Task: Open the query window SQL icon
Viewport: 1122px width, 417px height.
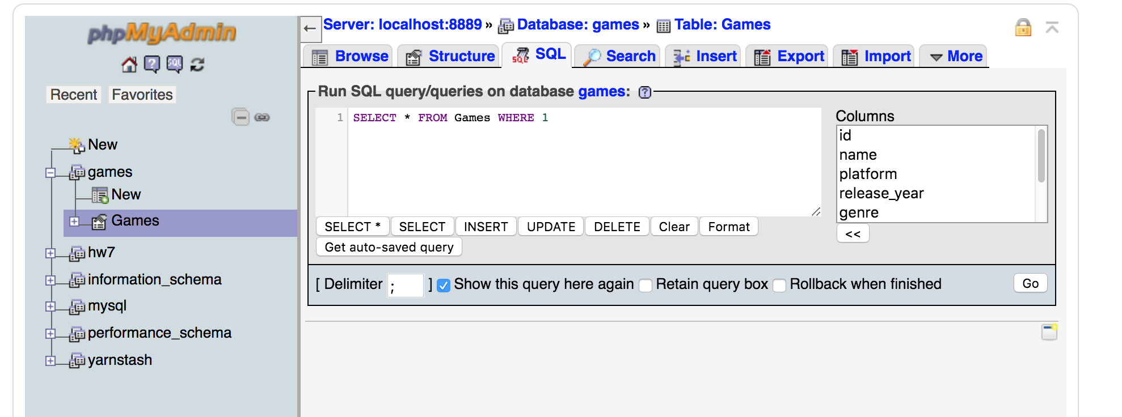Action: click(174, 65)
